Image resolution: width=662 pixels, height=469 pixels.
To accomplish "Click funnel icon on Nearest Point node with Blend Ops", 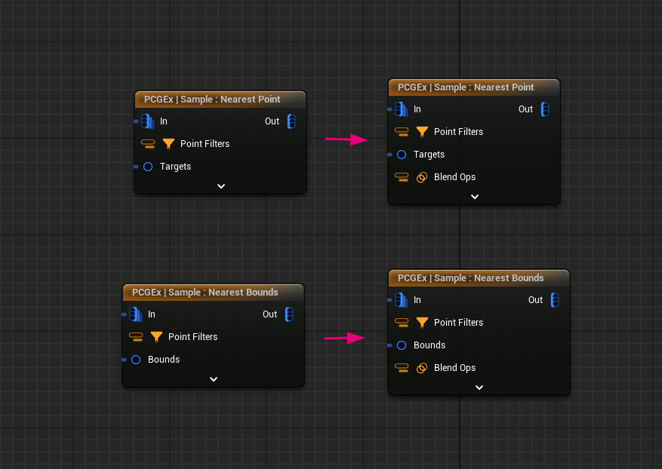I will [422, 132].
